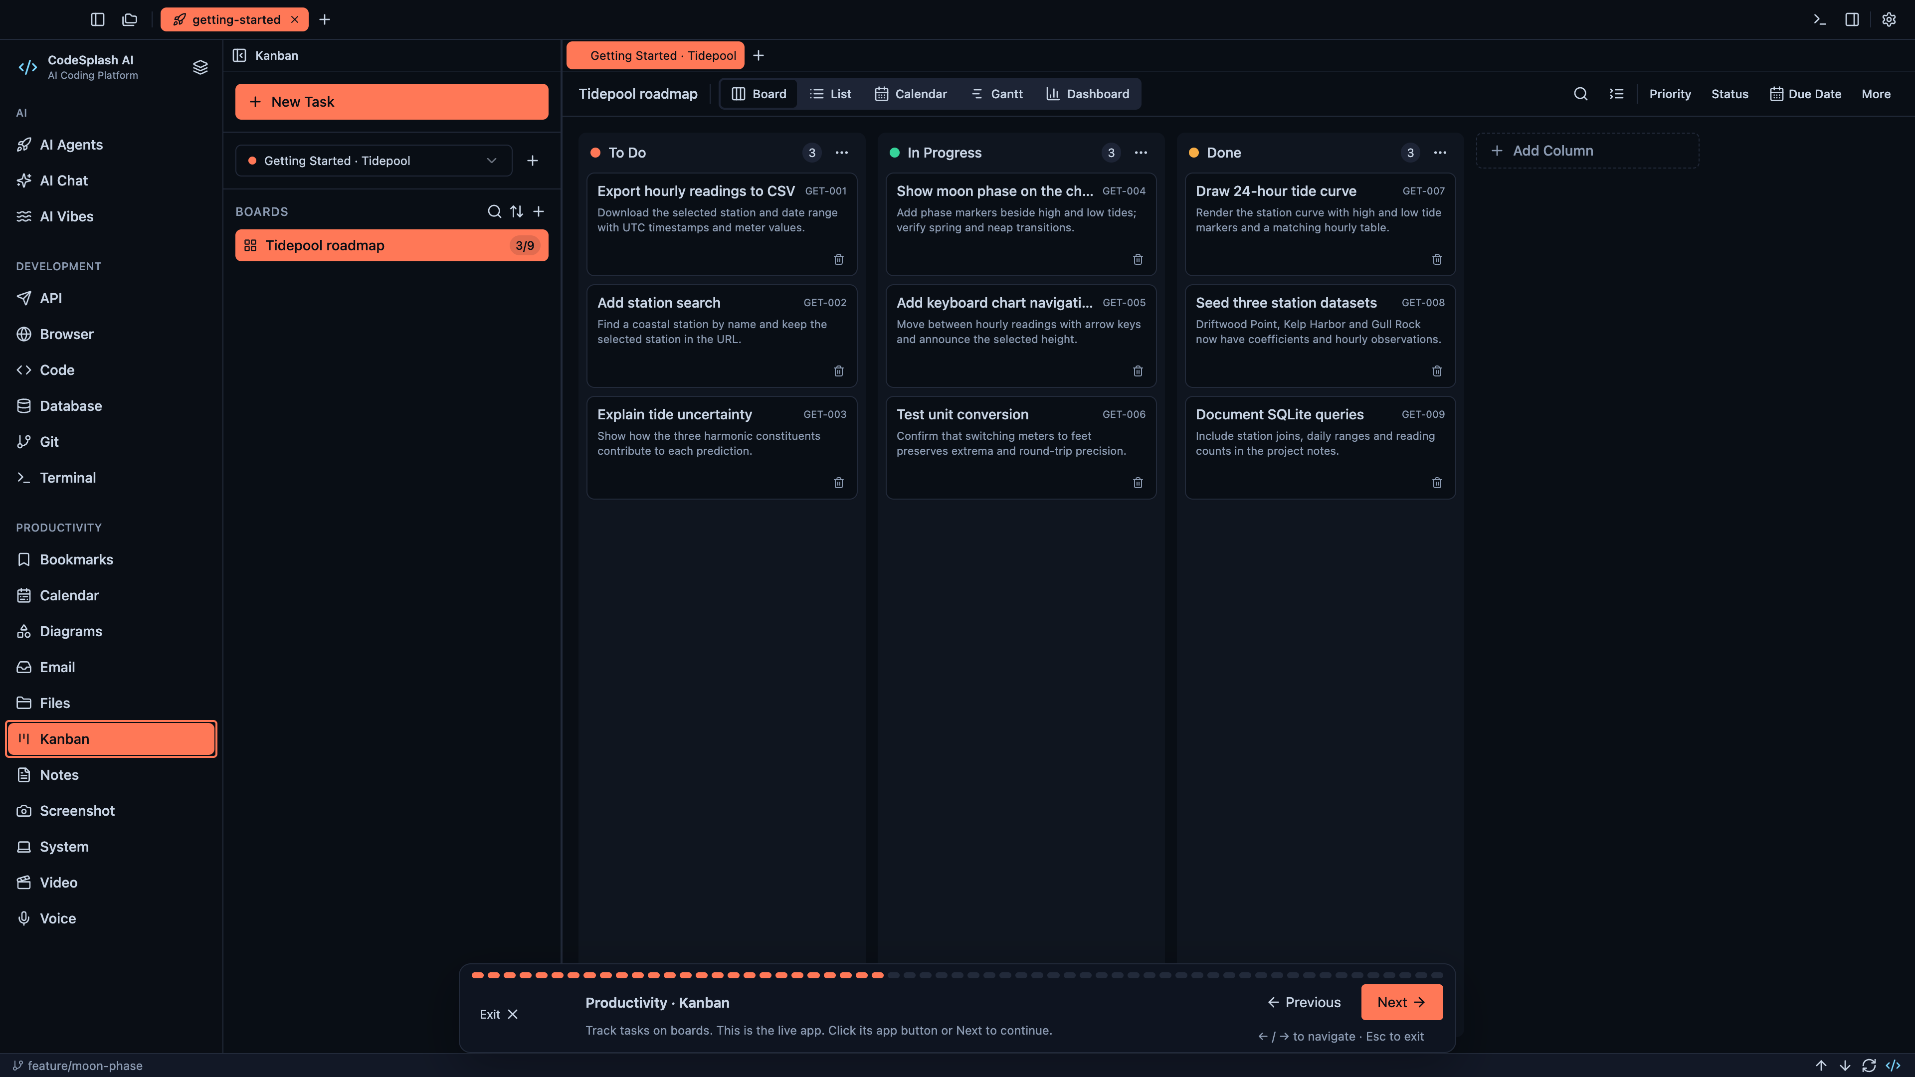The image size is (1915, 1077).
Task: Add a new project tab beside Tidepool
Action: click(758, 55)
